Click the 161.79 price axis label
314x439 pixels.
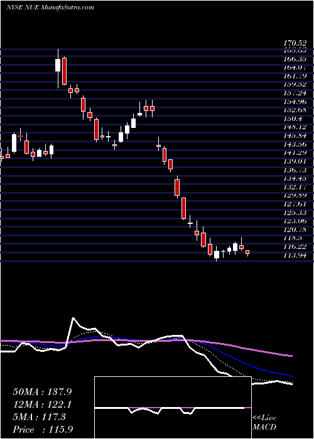[296, 76]
